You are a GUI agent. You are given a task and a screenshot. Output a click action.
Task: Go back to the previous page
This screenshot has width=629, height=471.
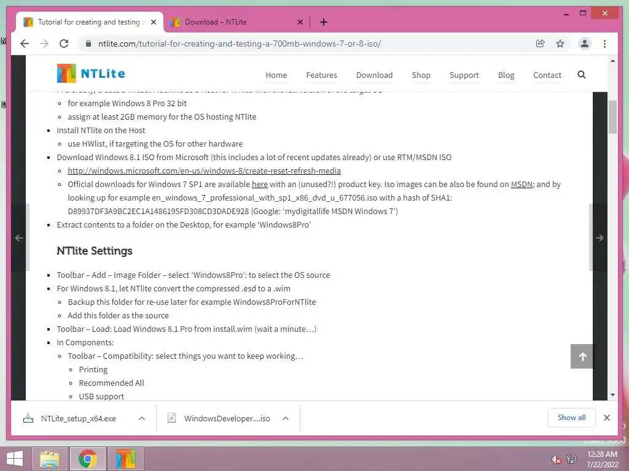(25, 44)
